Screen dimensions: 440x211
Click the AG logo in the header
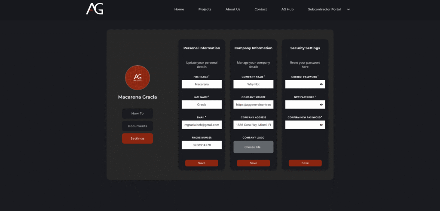95,9
